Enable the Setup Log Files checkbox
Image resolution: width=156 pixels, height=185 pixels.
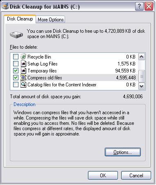click(x=16, y=63)
